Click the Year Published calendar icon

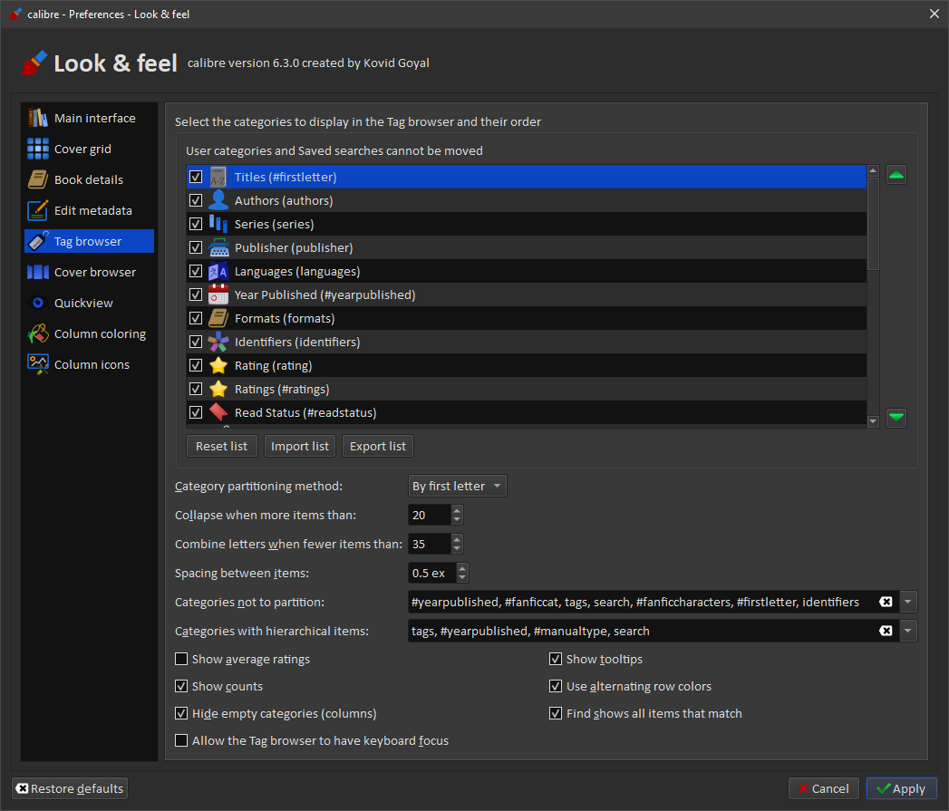coord(218,294)
